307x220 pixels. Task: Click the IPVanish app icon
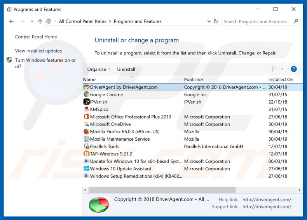pos(86,102)
